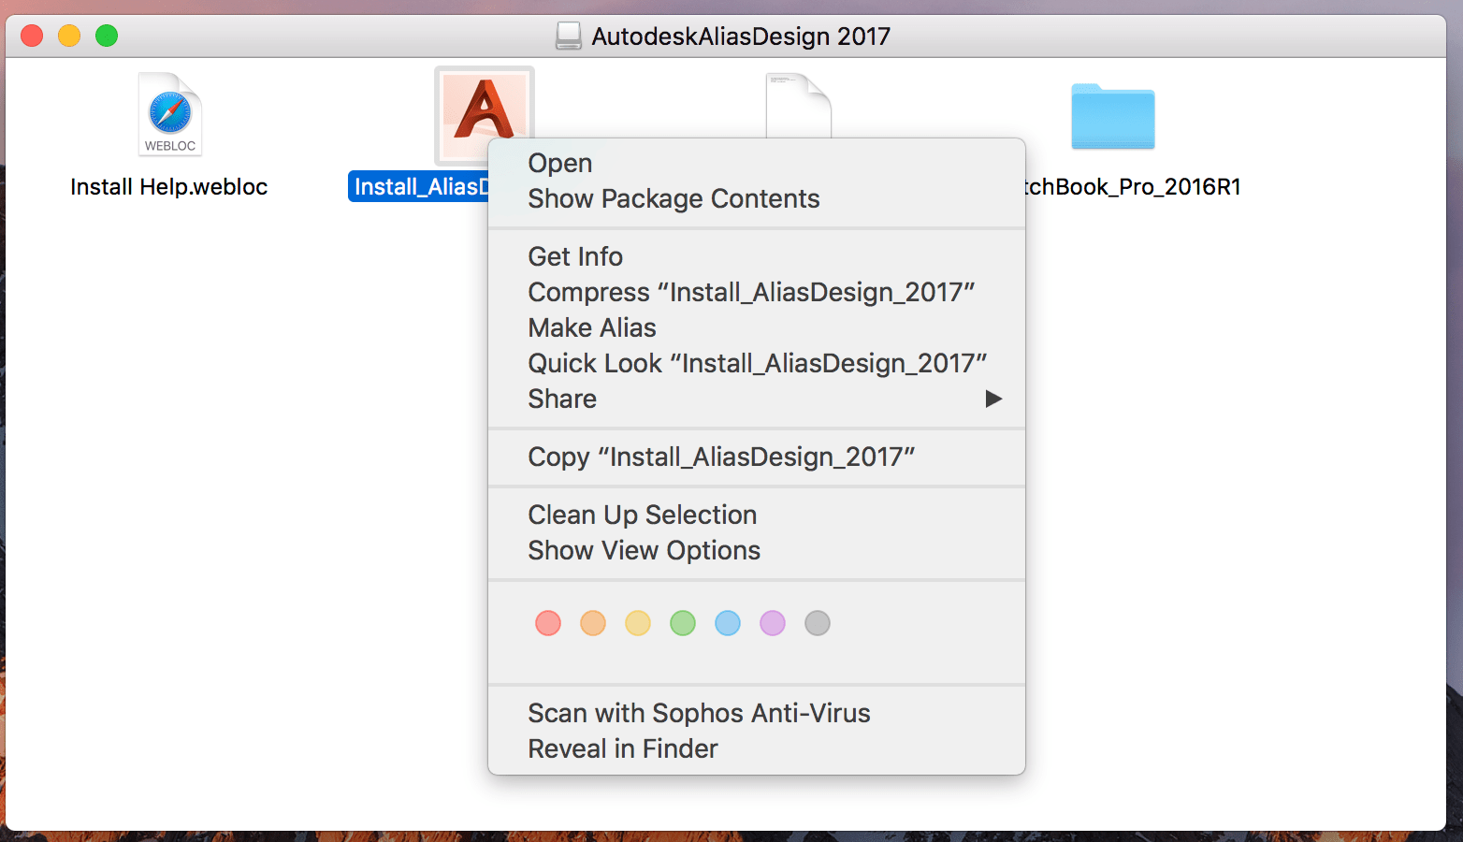This screenshot has height=842, width=1463.
Task: Select Get Info from the context menu
Action: pos(574,255)
